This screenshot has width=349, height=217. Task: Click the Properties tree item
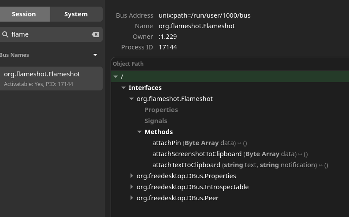[x=161, y=110]
